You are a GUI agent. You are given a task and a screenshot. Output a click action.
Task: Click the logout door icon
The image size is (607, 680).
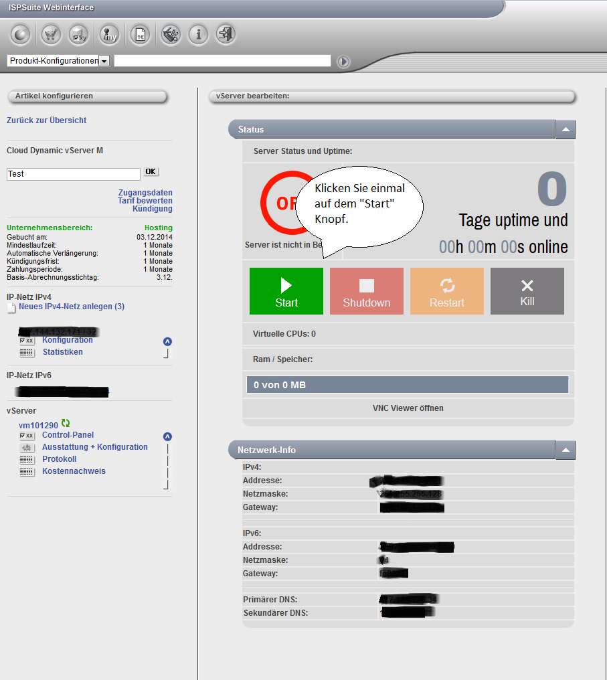pyautogui.click(x=226, y=35)
